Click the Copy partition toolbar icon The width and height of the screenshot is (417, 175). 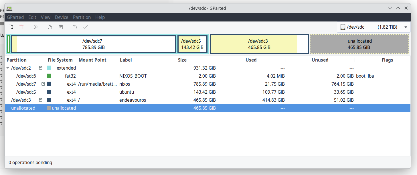50,27
